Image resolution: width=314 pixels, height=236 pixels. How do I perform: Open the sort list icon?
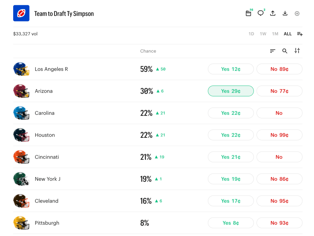(273, 51)
